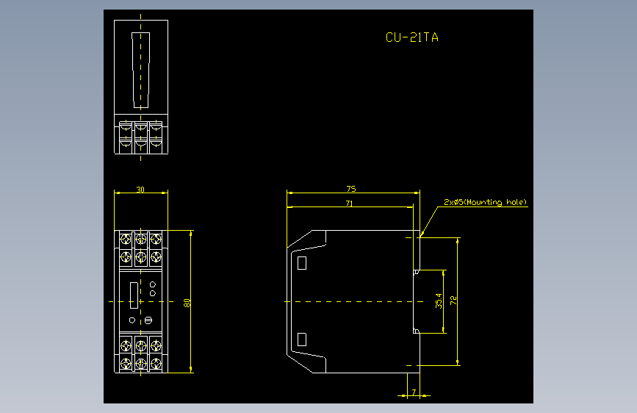637x413 pixels.
Task: Select the 30 width dimension text
Action: point(140,190)
